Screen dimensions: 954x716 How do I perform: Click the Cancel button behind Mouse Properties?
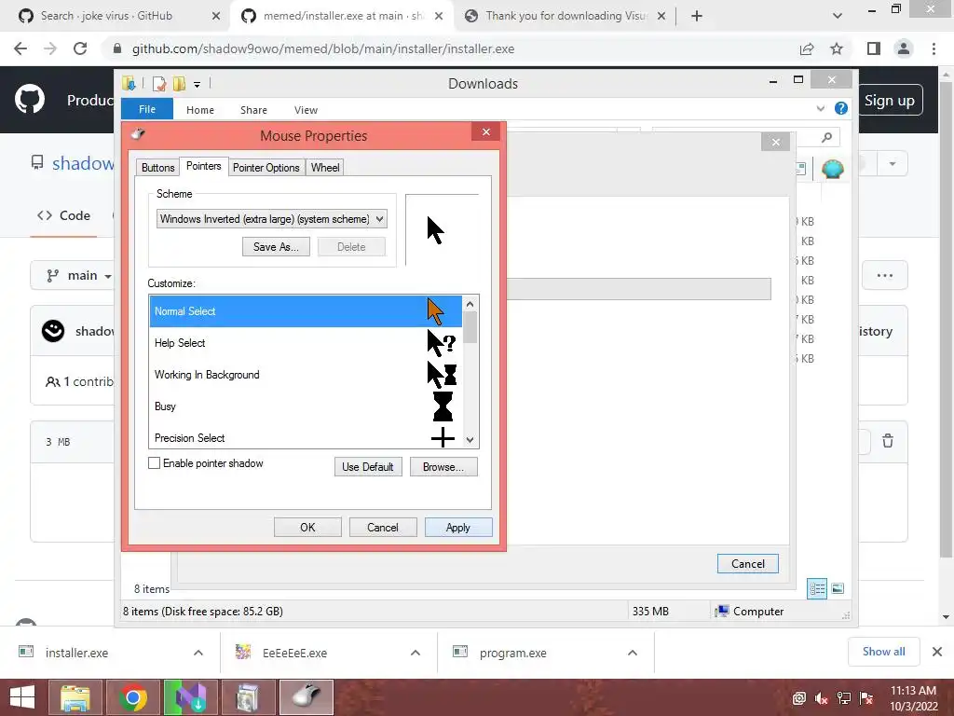(x=748, y=564)
